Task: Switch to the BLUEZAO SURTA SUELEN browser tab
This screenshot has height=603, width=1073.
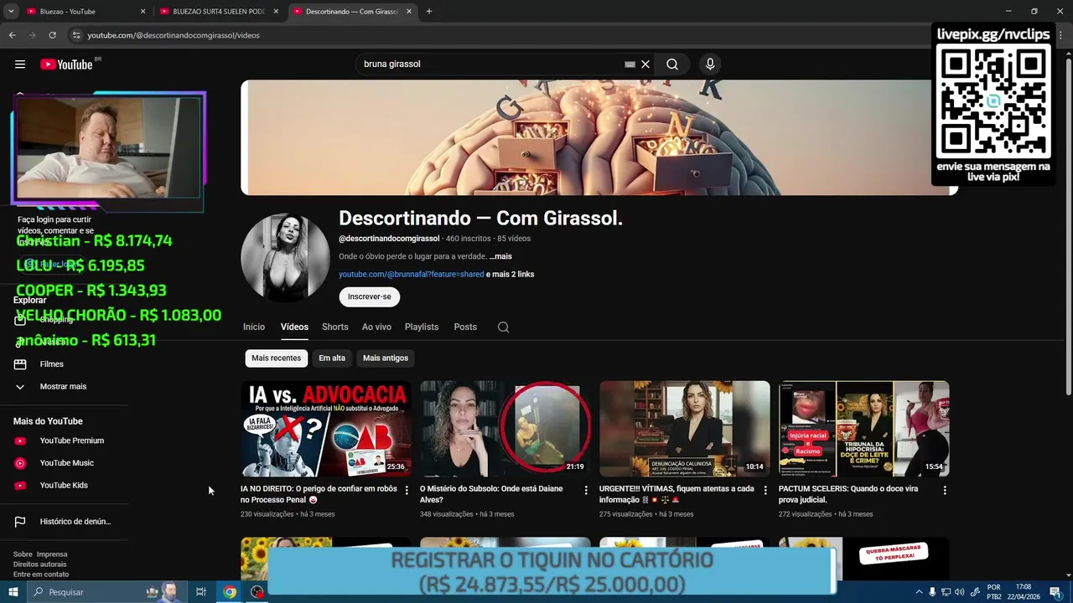Action: click(218, 12)
